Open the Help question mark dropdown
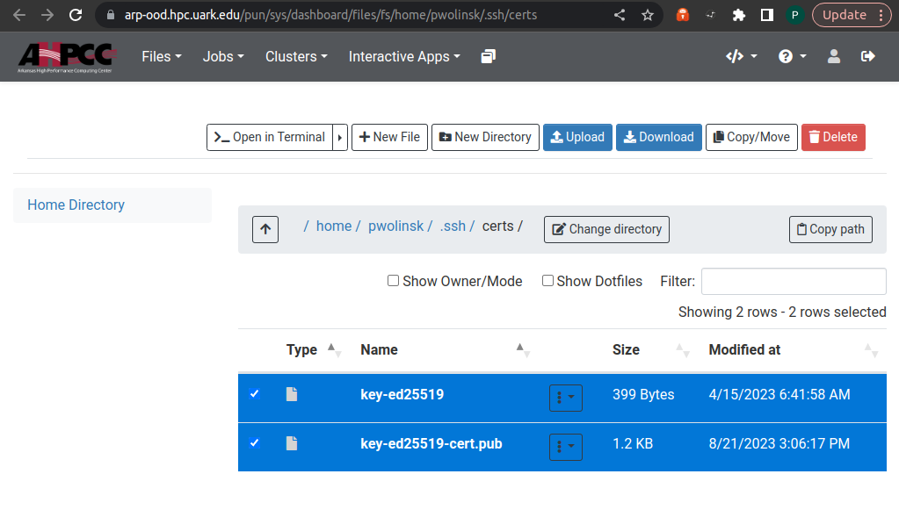The width and height of the screenshot is (899, 510). (790, 56)
